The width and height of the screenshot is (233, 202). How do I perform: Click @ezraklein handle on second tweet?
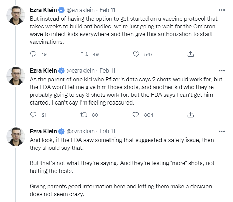click(x=81, y=70)
